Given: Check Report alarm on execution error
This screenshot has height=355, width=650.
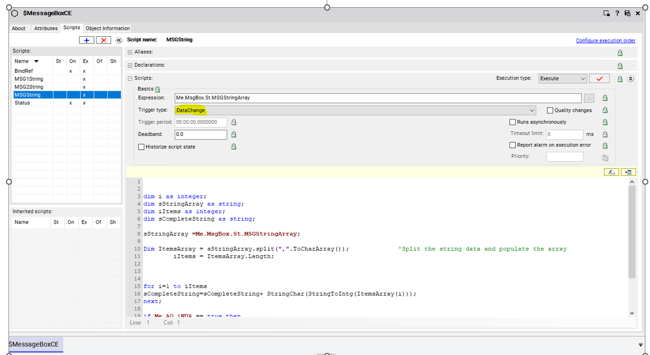Looking at the screenshot, I should 512,145.
